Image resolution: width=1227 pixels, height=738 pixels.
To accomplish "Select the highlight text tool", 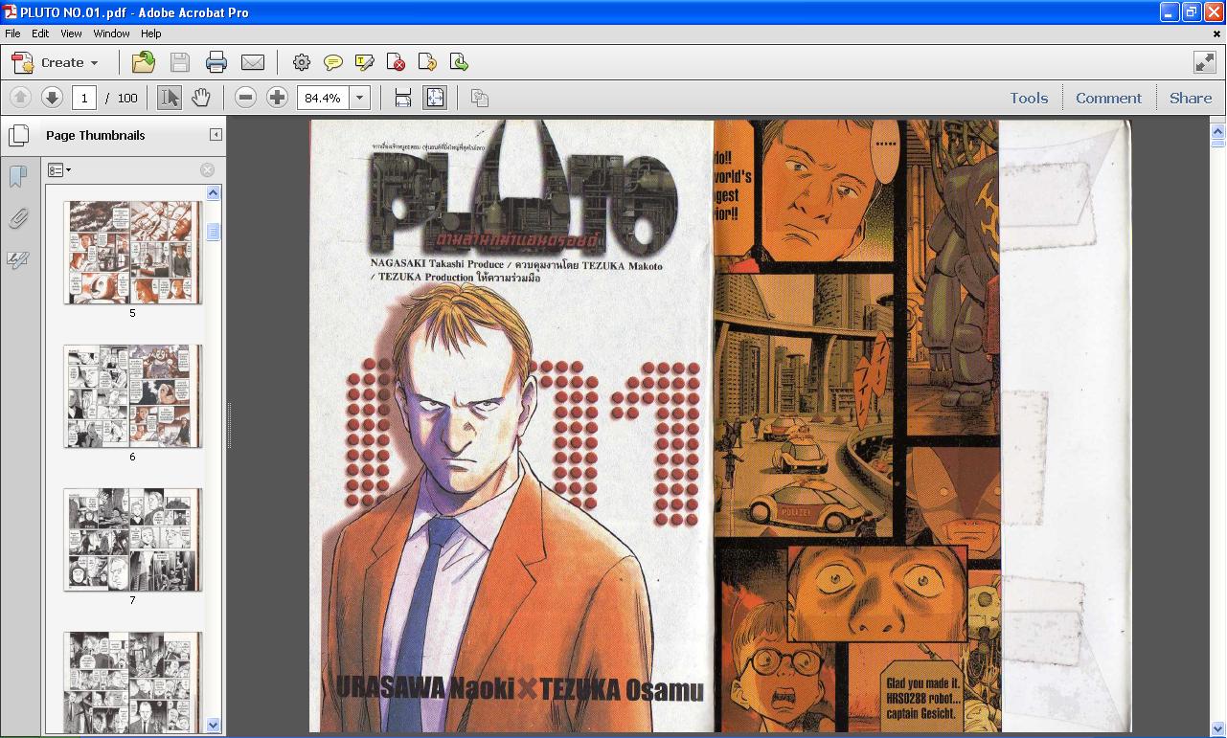I will (x=365, y=63).
